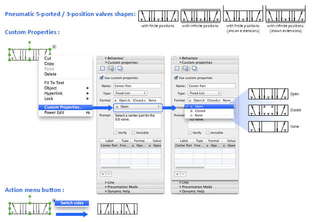322x222 pixels.
Task: Click the Format field in left panel
Action: [137, 100]
